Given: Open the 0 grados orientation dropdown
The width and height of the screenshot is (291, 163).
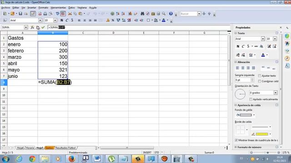Looking at the screenshot, I should coord(276,93).
